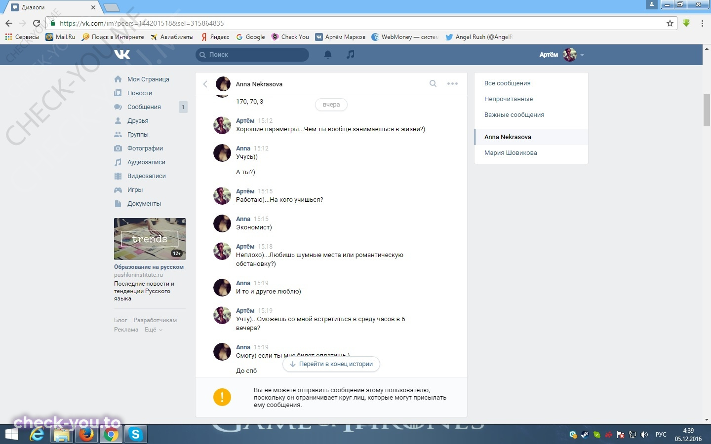
Task: Click the gamepad icon beside Игры
Action: 118,189
